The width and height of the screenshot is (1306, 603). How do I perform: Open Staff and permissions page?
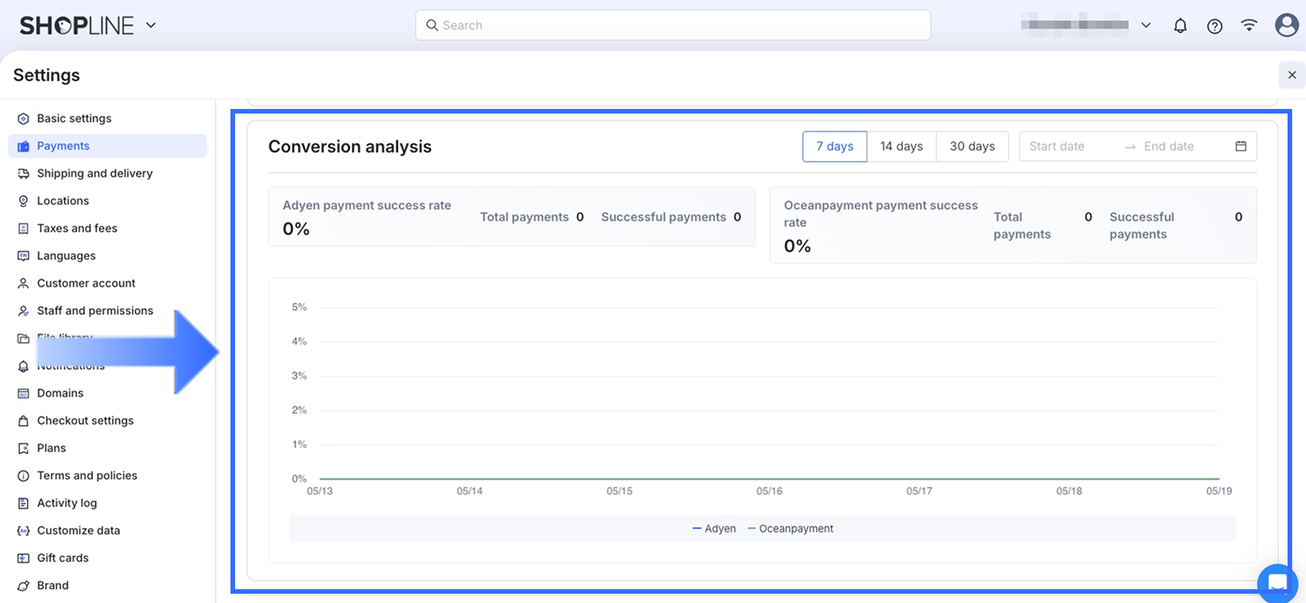coord(95,311)
